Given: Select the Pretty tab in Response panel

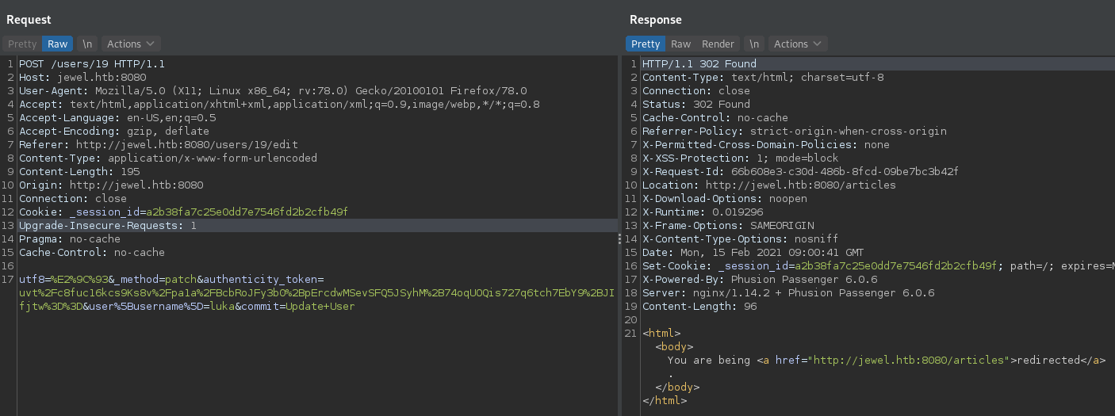Looking at the screenshot, I should 645,44.
